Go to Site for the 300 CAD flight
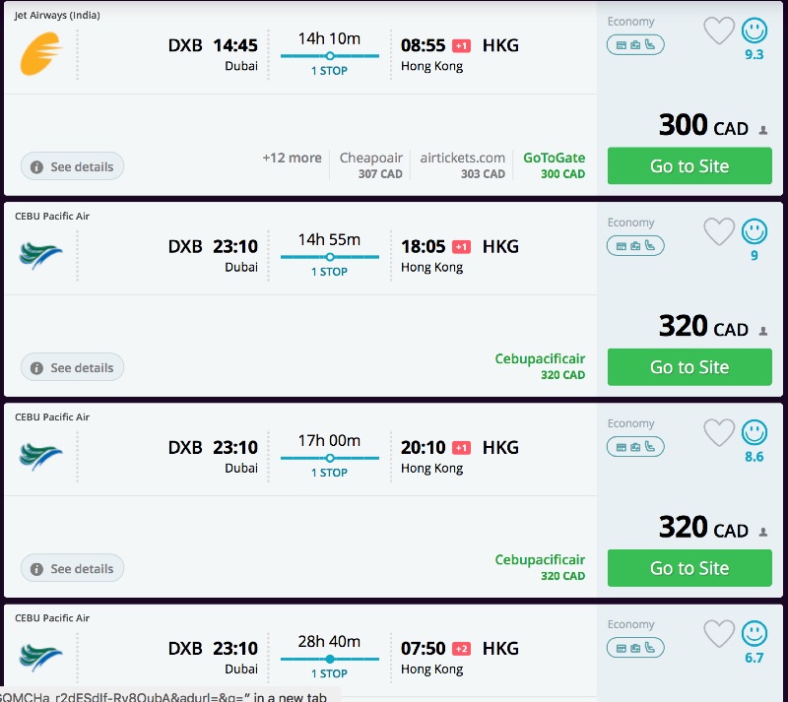Viewport: 788px width, 702px height. (689, 166)
